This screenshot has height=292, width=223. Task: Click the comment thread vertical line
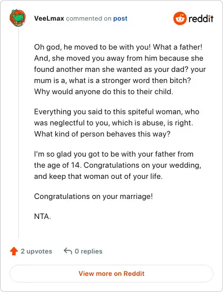click(x=18, y=133)
